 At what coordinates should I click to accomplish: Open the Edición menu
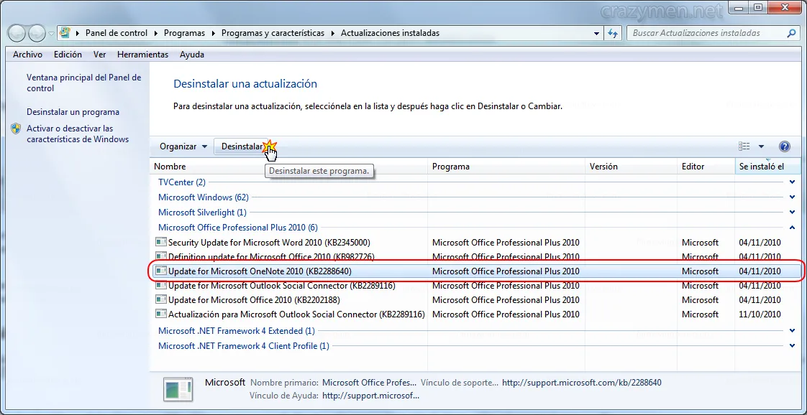point(68,55)
